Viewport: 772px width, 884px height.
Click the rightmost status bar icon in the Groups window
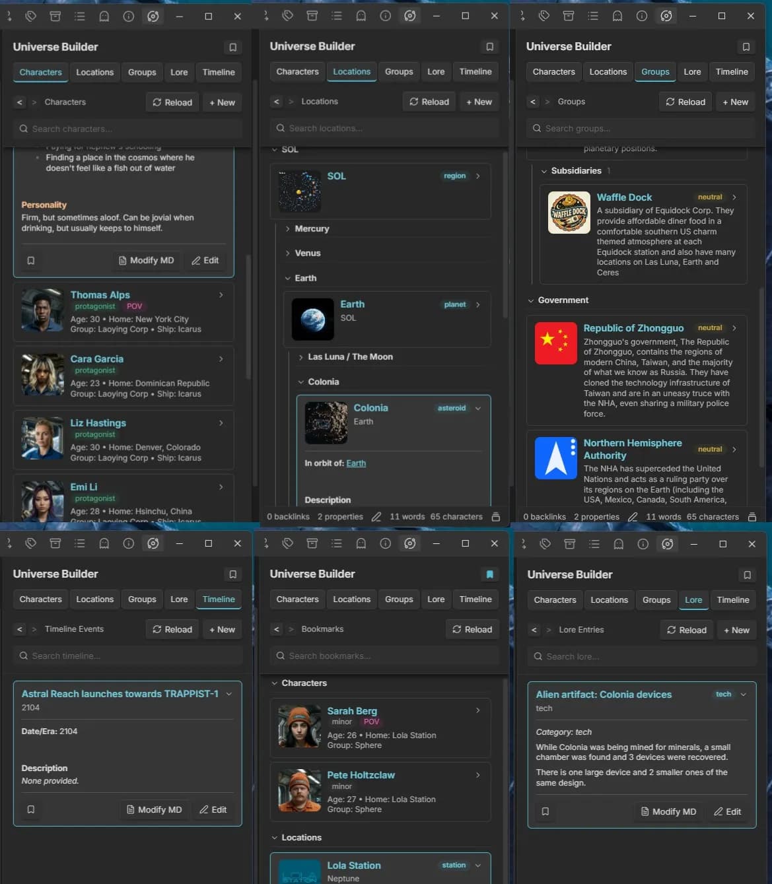pos(752,517)
